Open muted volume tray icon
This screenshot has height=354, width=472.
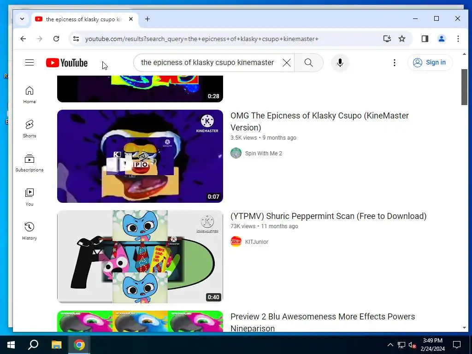coord(413,345)
